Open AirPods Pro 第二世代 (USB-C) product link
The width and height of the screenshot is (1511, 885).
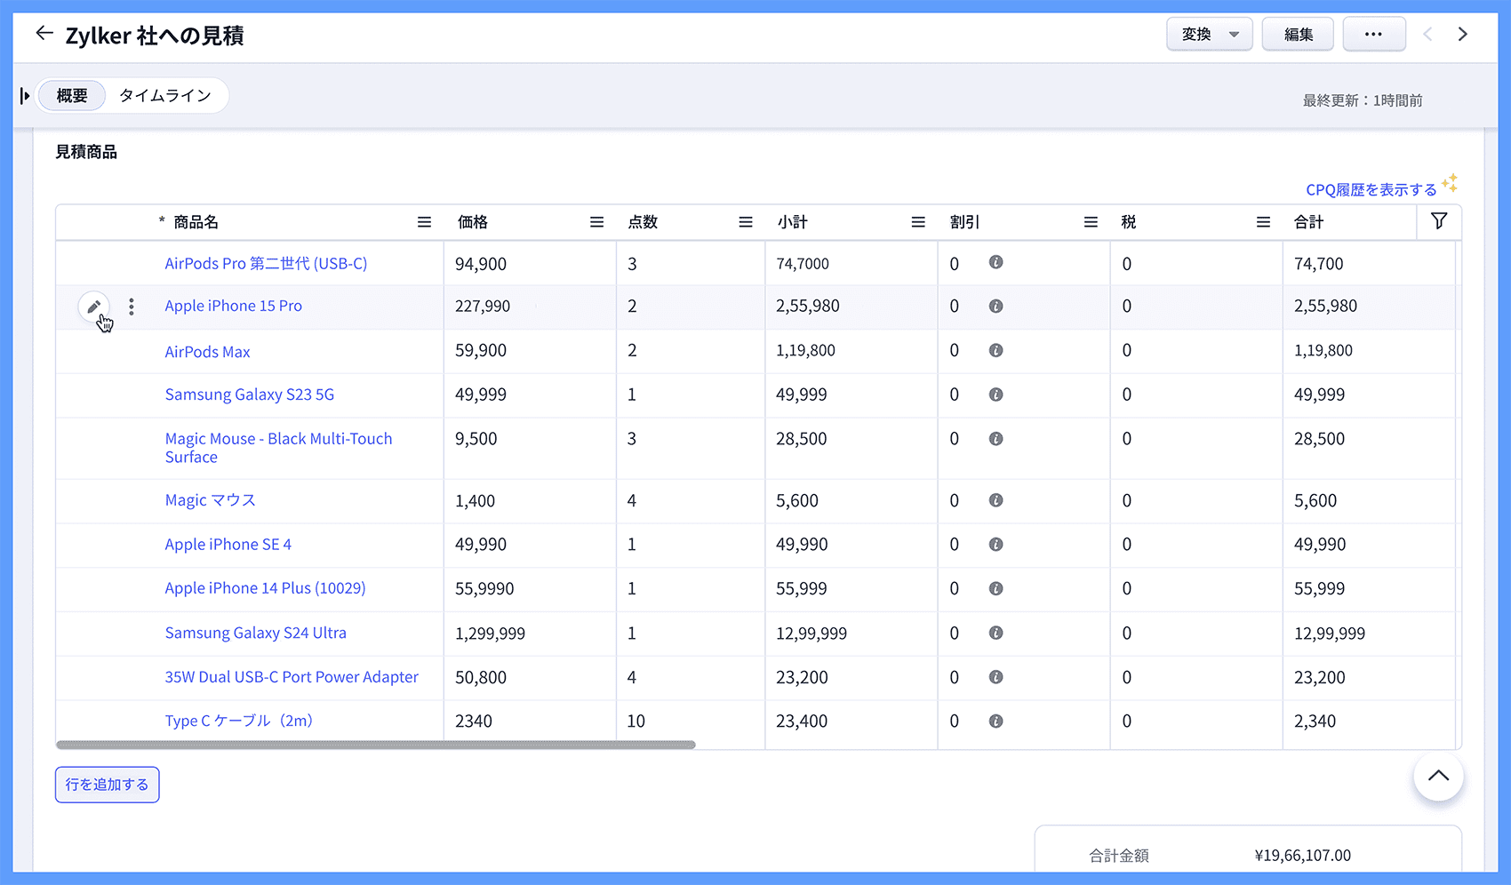pyautogui.click(x=266, y=264)
